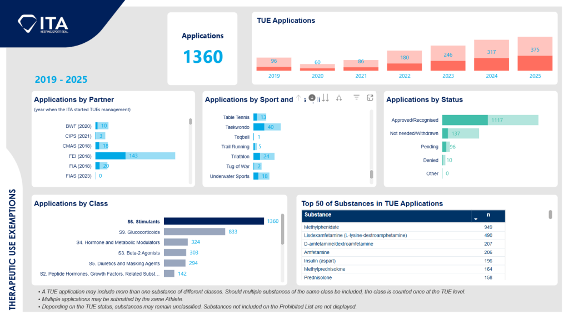Click scrollbar in Top 50 Substances table
The image size is (569, 314).
550,215
